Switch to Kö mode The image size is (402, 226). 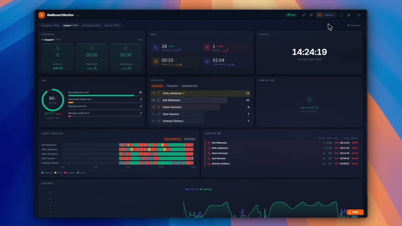point(319,15)
